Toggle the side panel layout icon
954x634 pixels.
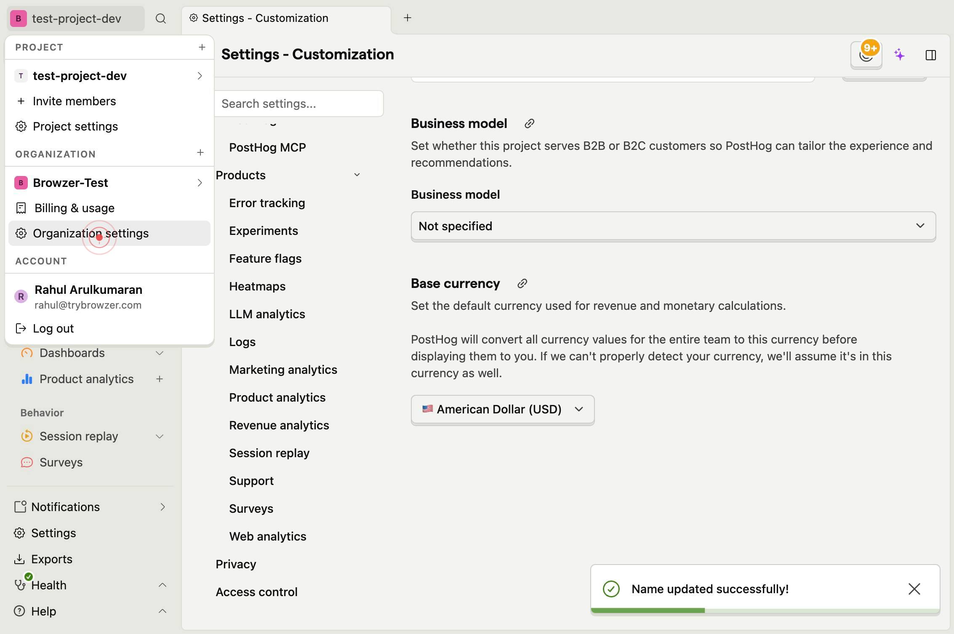coord(930,55)
